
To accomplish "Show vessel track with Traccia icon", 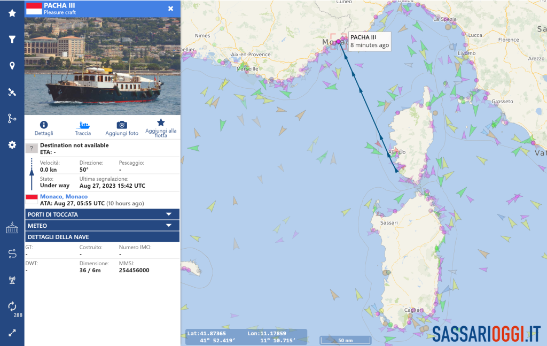I will point(83,125).
